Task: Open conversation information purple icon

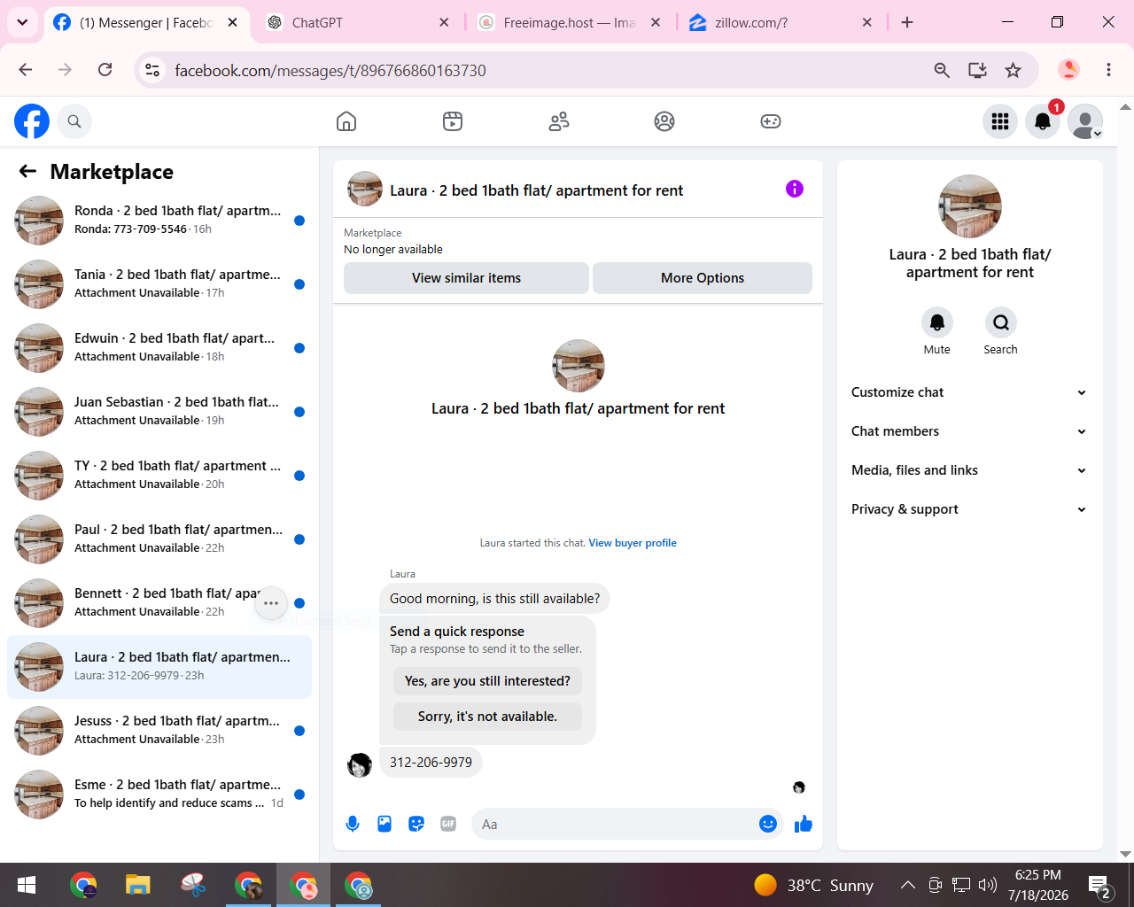Action: [x=795, y=189]
